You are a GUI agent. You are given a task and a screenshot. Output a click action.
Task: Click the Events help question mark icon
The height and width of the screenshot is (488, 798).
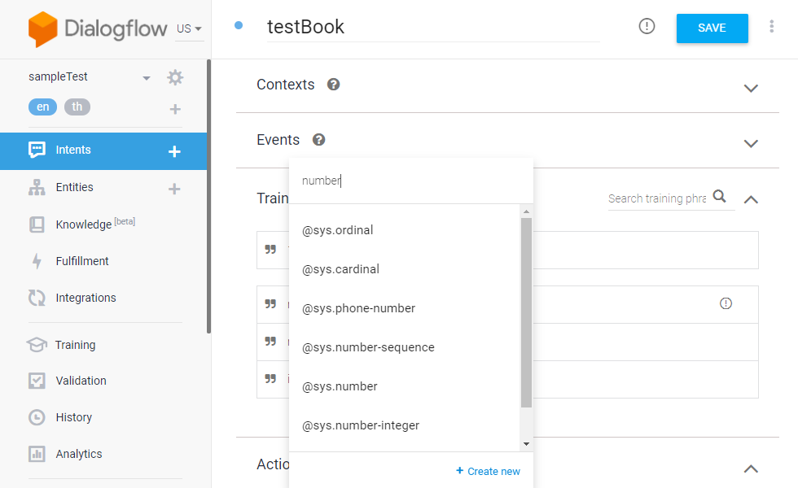tap(318, 140)
